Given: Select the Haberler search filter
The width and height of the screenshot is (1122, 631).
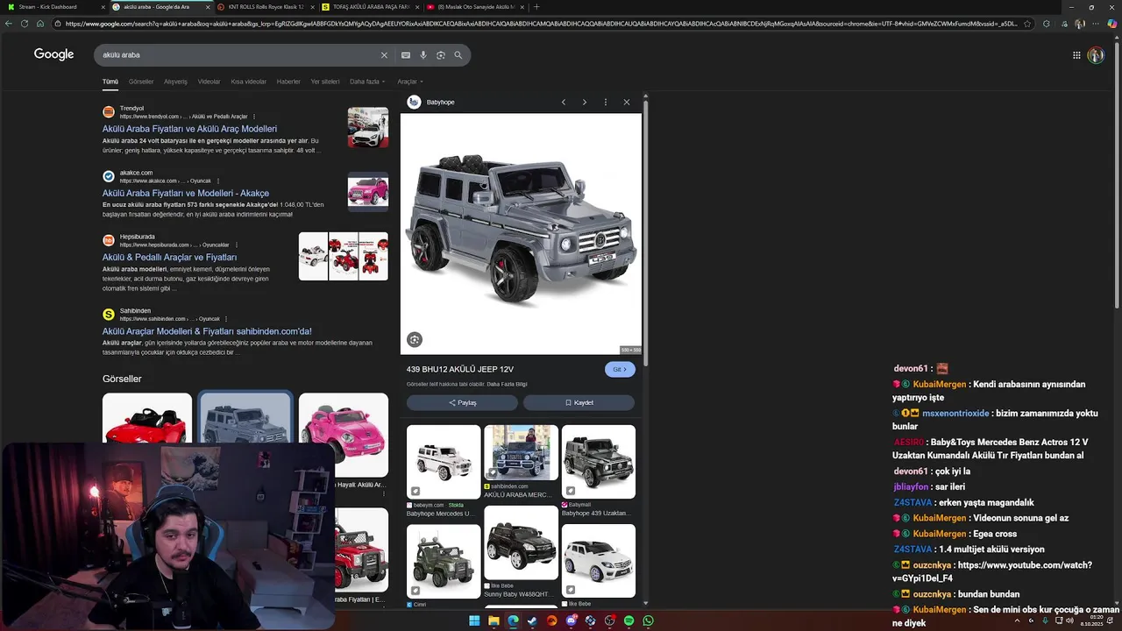Looking at the screenshot, I should point(288,82).
